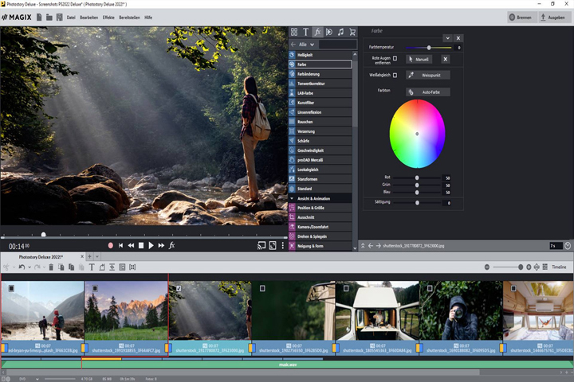
Task: Open the music note audio tab
Action: [x=341, y=32]
